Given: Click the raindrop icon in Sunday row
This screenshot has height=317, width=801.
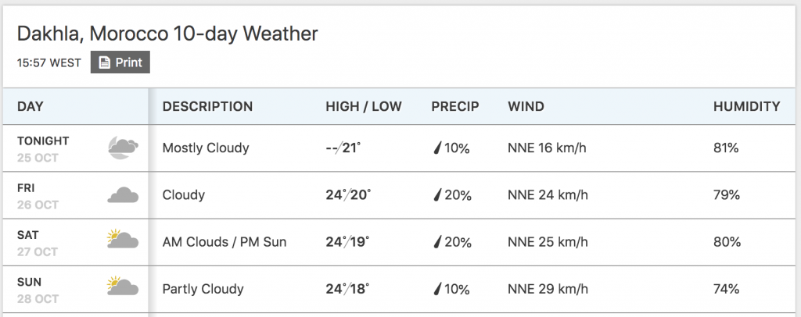Looking at the screenshot, I should (x=437, y=289).
